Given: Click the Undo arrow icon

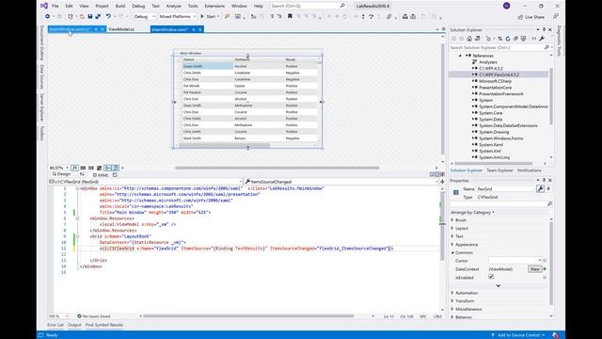Looking at the screenshot, I should coord(109,17).
